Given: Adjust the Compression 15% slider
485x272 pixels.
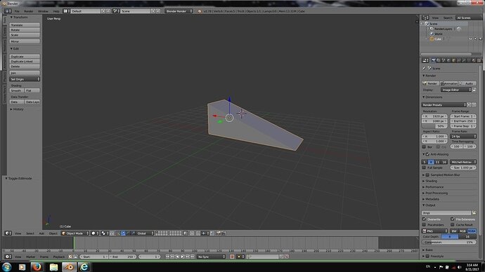Looking at the screenshot, I should click(449, 243).
